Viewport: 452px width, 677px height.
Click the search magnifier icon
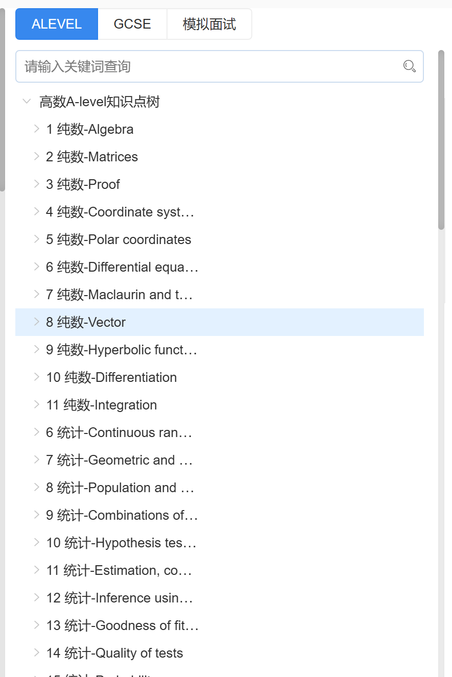click(410, 66)
